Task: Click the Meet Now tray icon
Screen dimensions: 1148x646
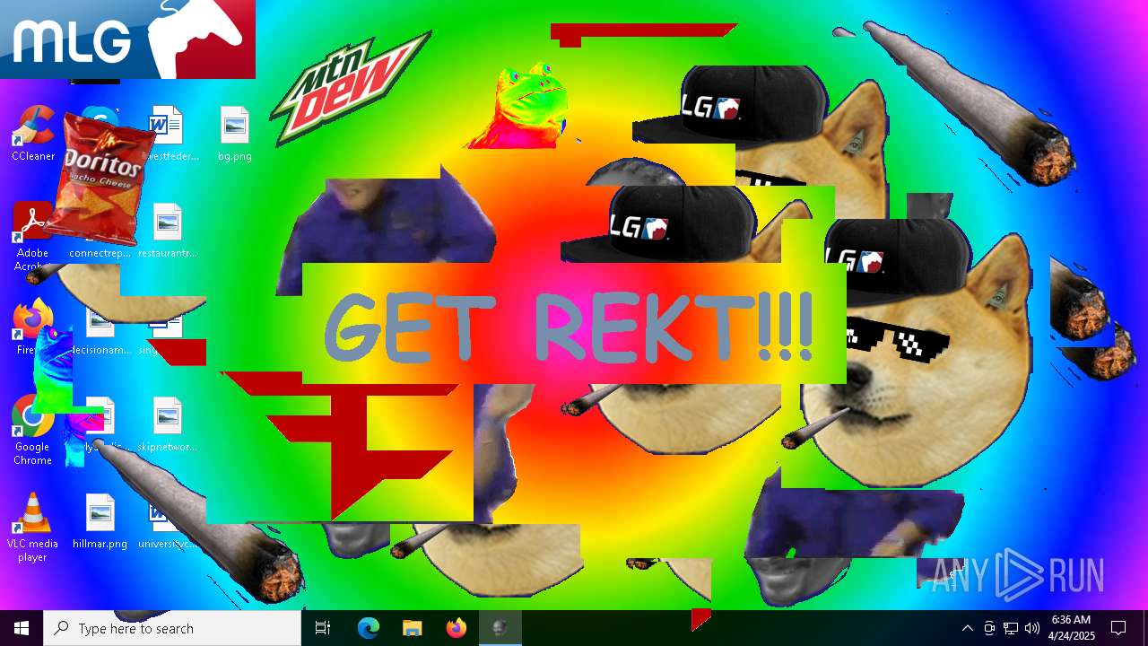Action: [x=989, y=628]
